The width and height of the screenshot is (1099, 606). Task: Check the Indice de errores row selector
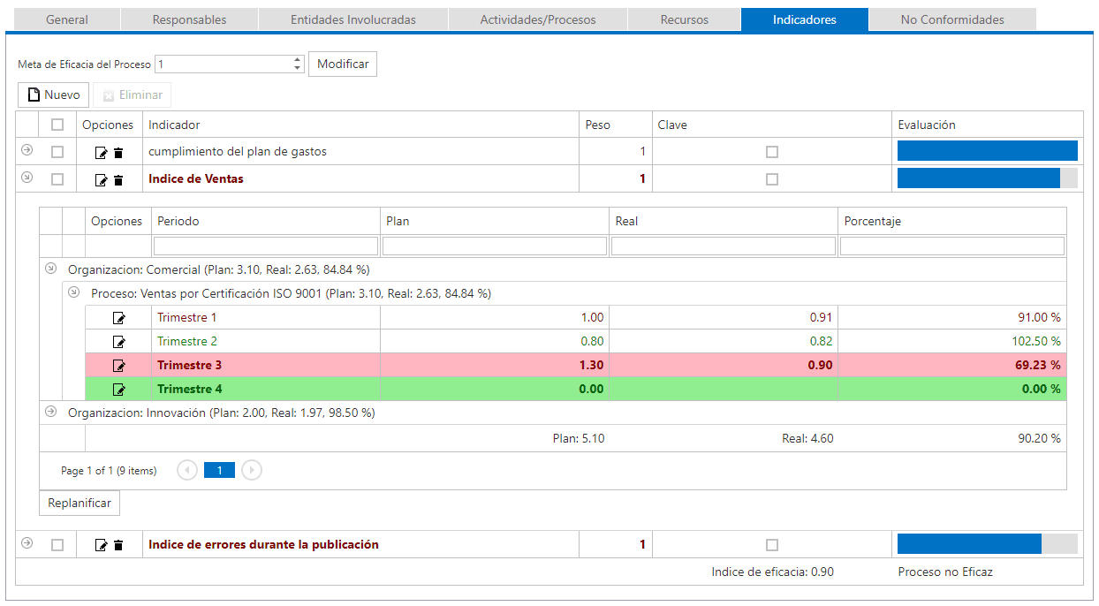point(57,545)
